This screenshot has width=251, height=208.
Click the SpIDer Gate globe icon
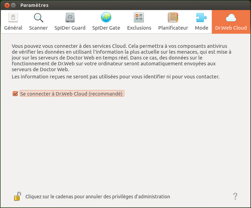pyautogui.click(x=106, y=17)
